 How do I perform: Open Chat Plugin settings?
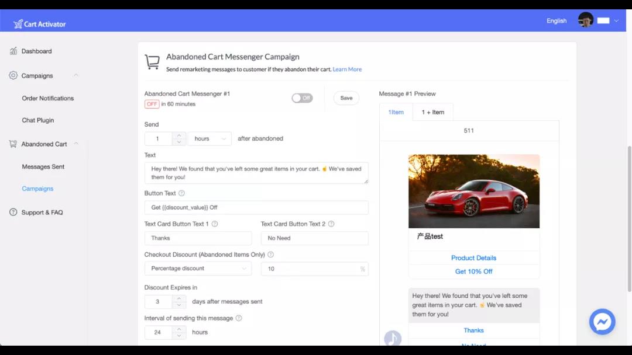click(38, 120)
